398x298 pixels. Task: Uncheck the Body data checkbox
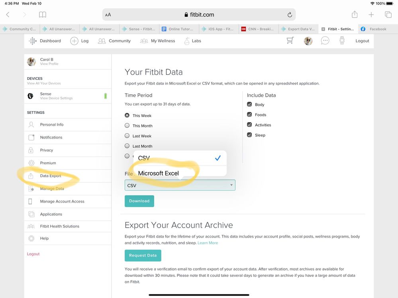tap(249, 104)
